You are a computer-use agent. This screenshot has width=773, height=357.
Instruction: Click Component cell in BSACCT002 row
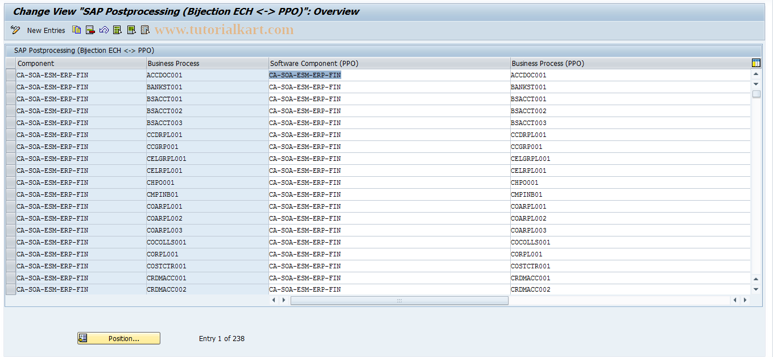pos(81,111)
